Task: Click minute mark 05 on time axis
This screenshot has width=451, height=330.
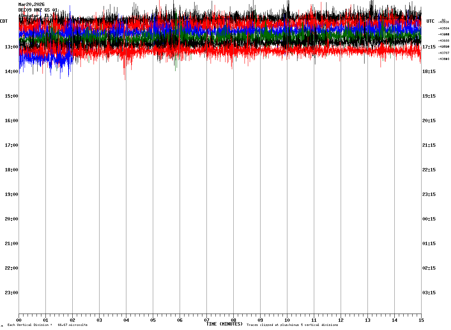Action: (x=153, y=320)
